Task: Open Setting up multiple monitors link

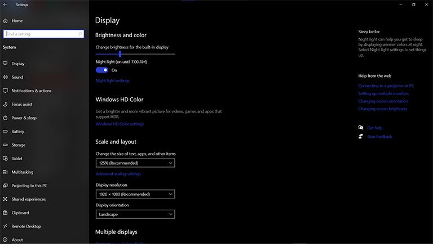Action: (x=383, y=93)
